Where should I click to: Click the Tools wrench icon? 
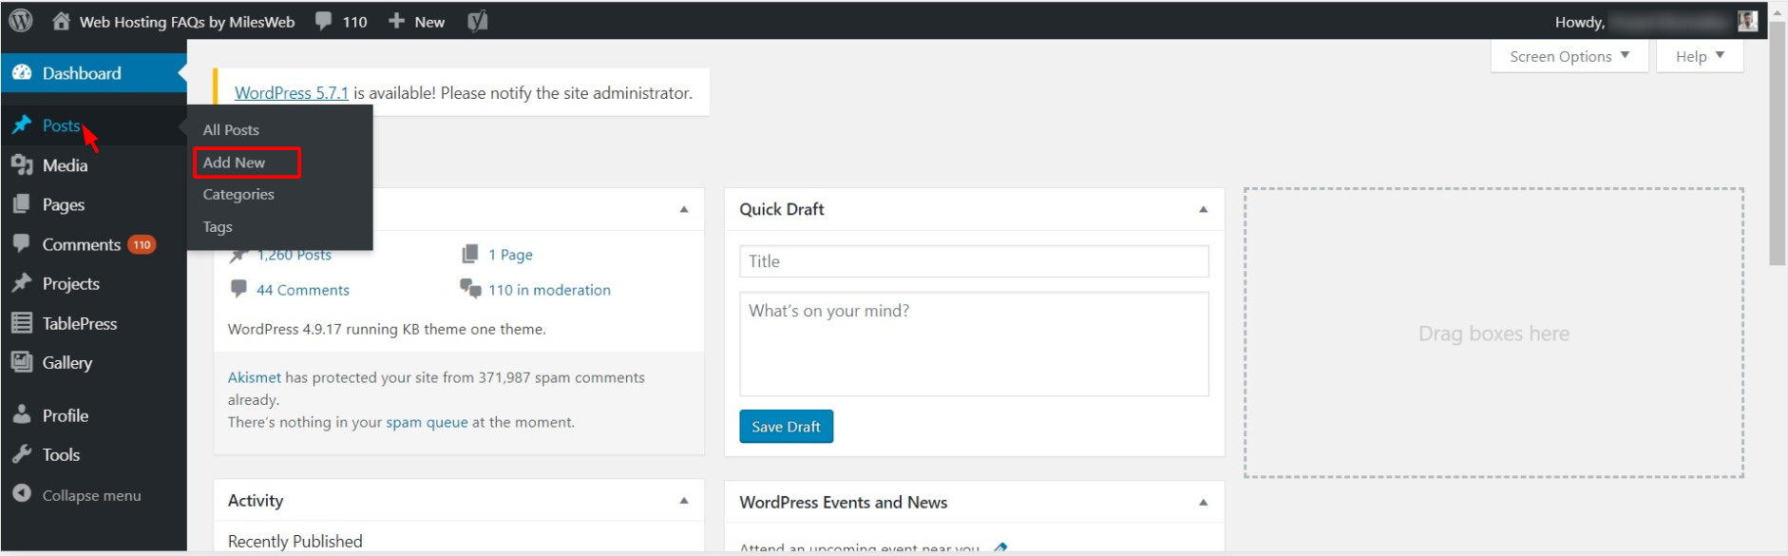click(x=22, y=454)
